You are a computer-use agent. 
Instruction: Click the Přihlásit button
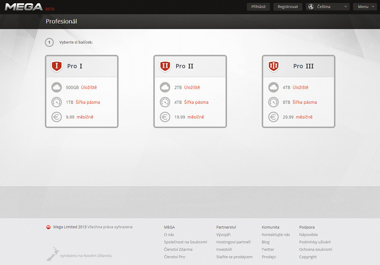pyautogui.click(x=258, y=7)
